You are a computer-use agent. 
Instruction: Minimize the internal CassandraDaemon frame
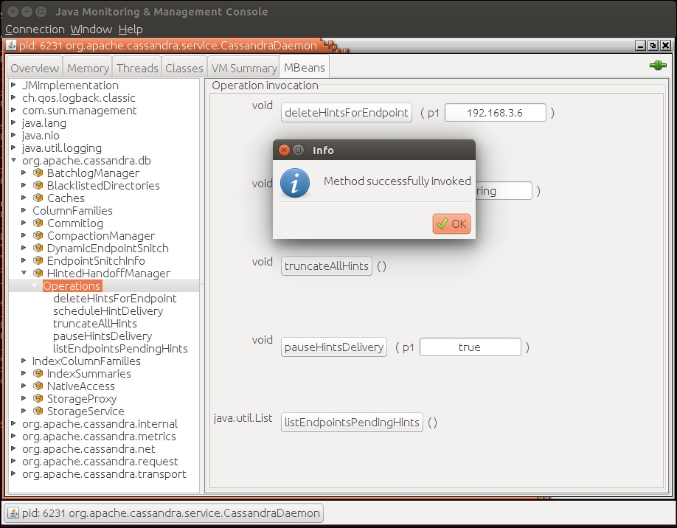(641, 45)
